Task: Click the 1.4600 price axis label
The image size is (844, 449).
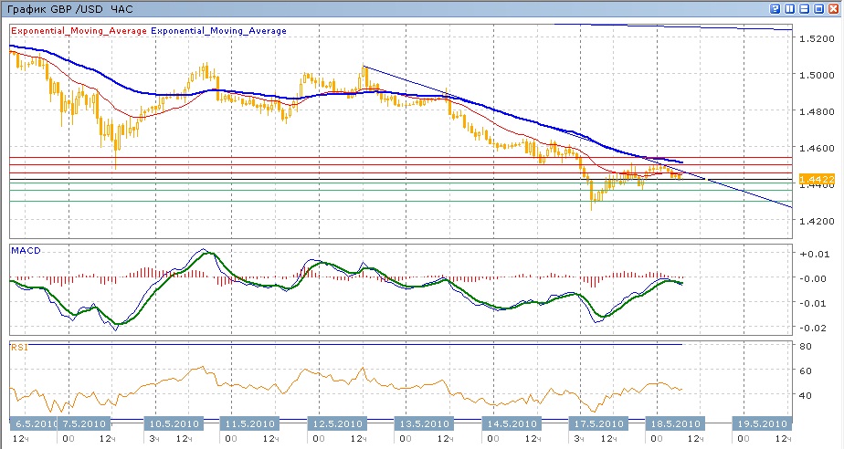Action: pos(815,148)
